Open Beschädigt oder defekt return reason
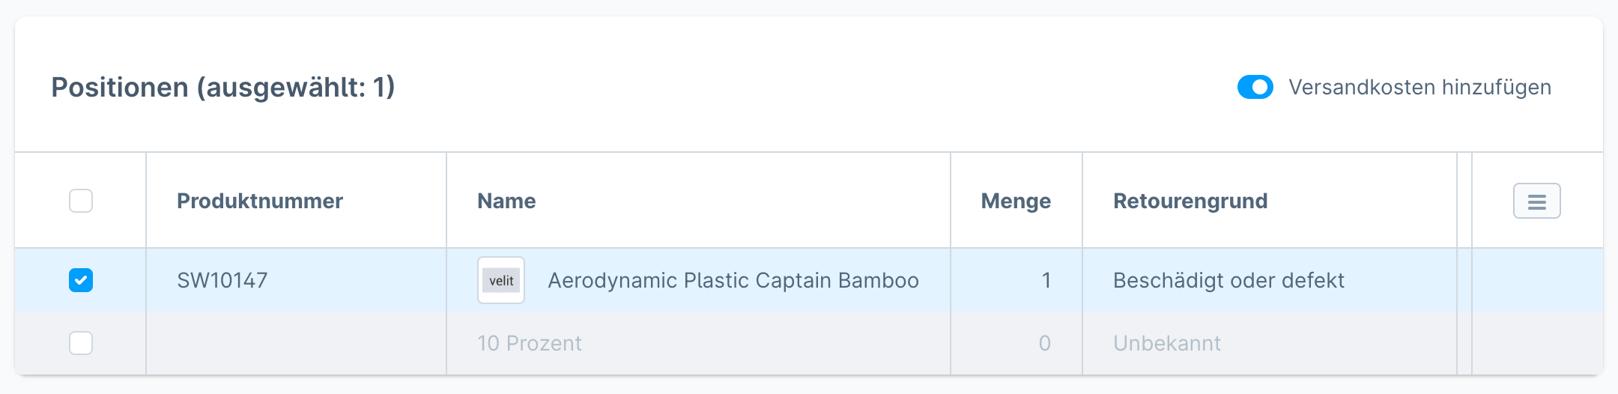 1228,280
